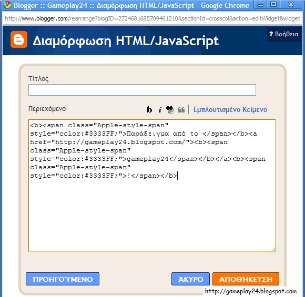The width and height of the screenshot is (305, 297).
Task: Click the ΠΡΟΗΓΟΥΜΕΝΟ button
Action: [x=63, y=279]
